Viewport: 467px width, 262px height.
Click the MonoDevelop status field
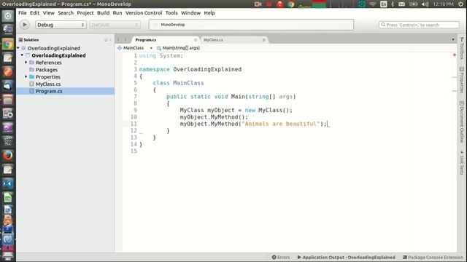[x=251, y=25]
